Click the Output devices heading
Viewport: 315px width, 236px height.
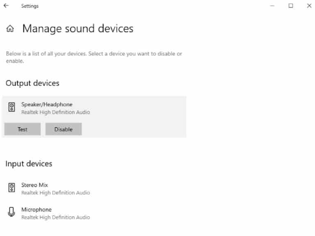tap(32, 83)
